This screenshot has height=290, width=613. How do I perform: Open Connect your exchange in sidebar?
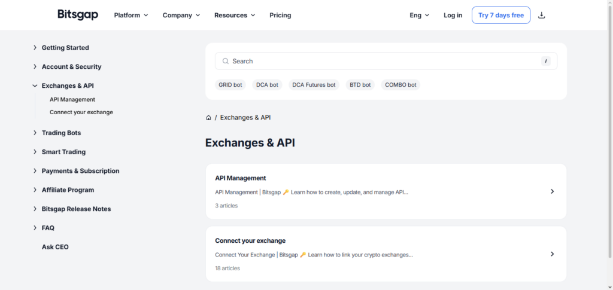pyautogui.click(x=81, y=112)
